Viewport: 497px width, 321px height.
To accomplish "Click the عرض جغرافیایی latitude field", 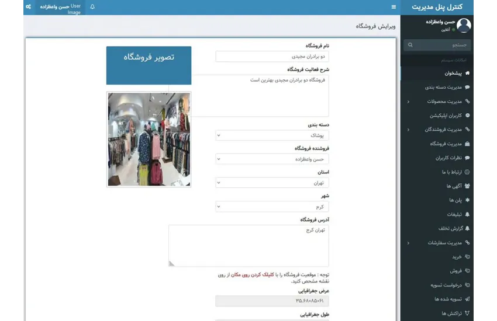I will point(272,301).
